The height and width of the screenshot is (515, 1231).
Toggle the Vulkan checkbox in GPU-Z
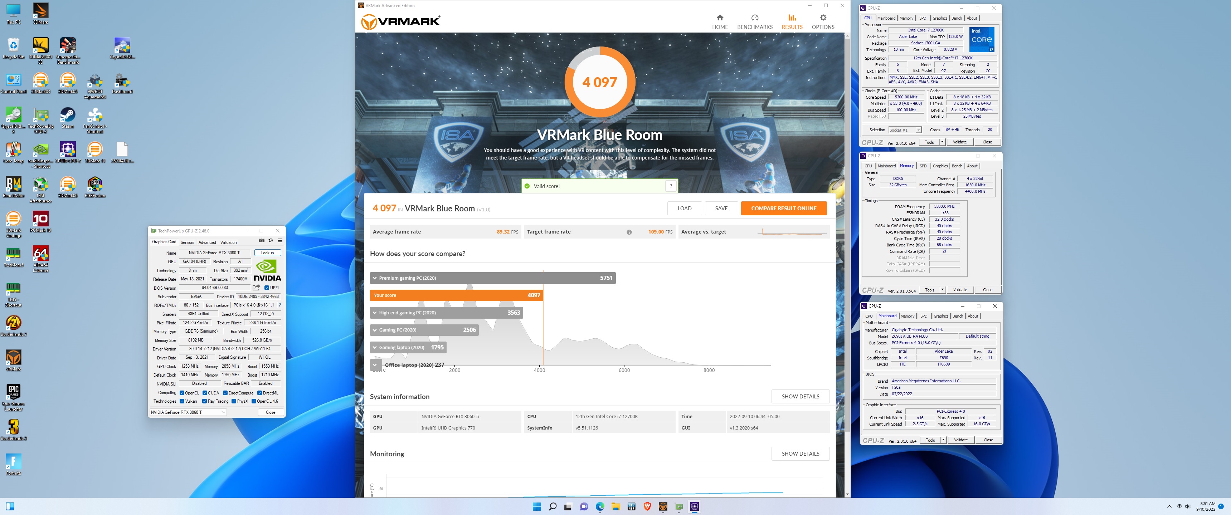click(181, 401)
